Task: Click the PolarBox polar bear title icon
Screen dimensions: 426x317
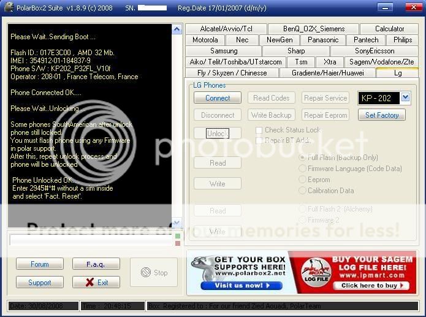Action: coord(9,7)
